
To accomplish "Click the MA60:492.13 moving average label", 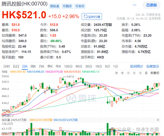I will point(91,72).
